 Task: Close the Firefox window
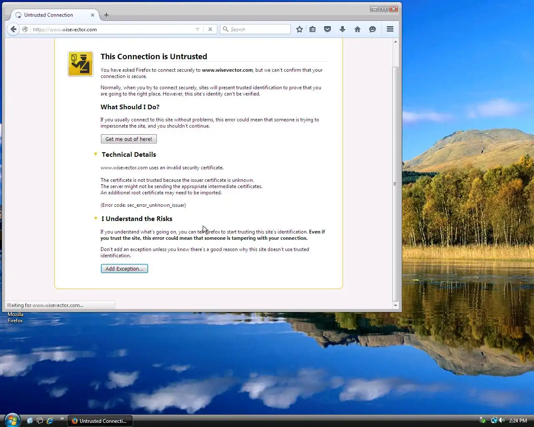(x=394, y=9)
